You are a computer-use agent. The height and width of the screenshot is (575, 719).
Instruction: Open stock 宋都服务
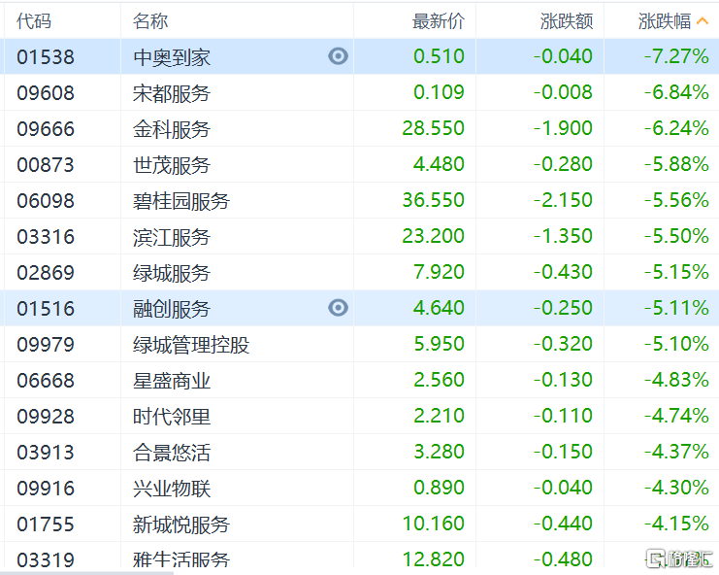172,93
